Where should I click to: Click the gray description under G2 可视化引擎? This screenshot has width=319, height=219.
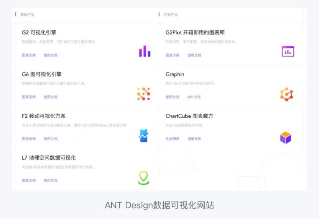tap(59, 42)
